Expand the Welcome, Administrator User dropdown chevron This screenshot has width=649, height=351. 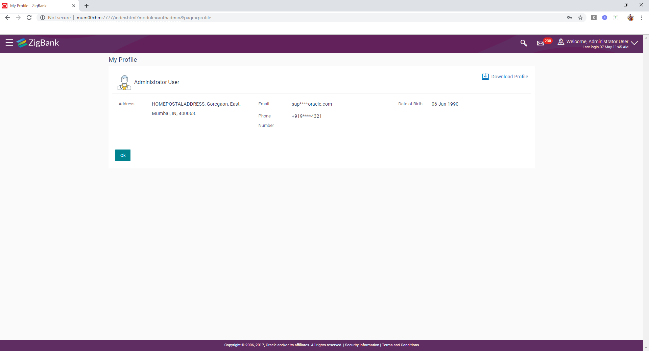click(634, 43)
